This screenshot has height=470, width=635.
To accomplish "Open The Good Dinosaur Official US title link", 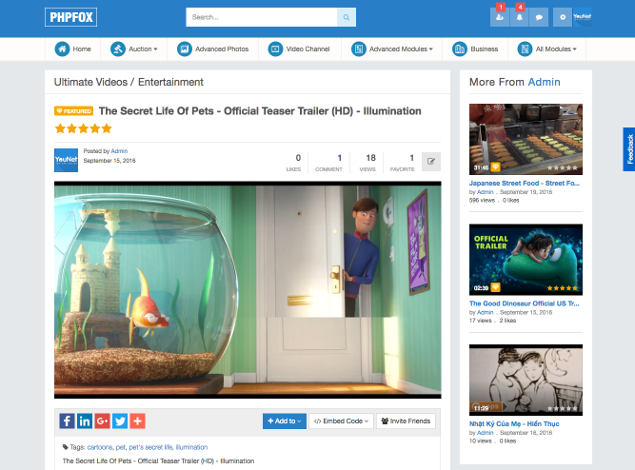I will 524,304.
